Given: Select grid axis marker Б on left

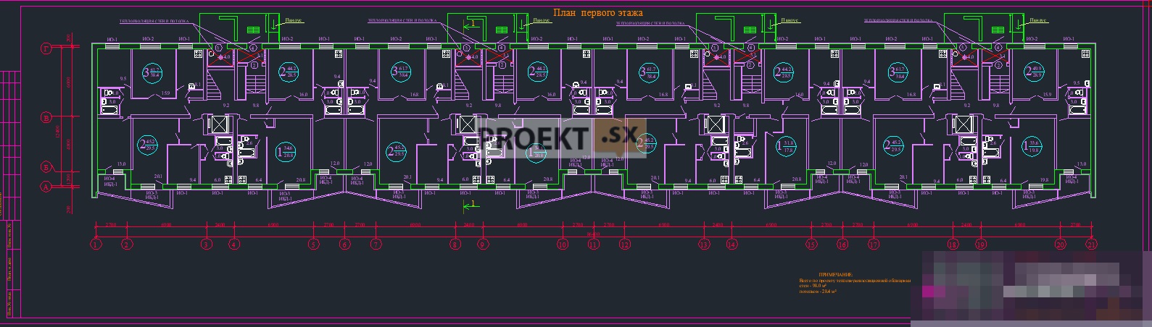Looking at the screenshot, I should pos(46,168).
